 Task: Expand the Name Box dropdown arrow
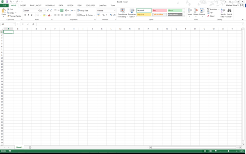pos(14,24)
